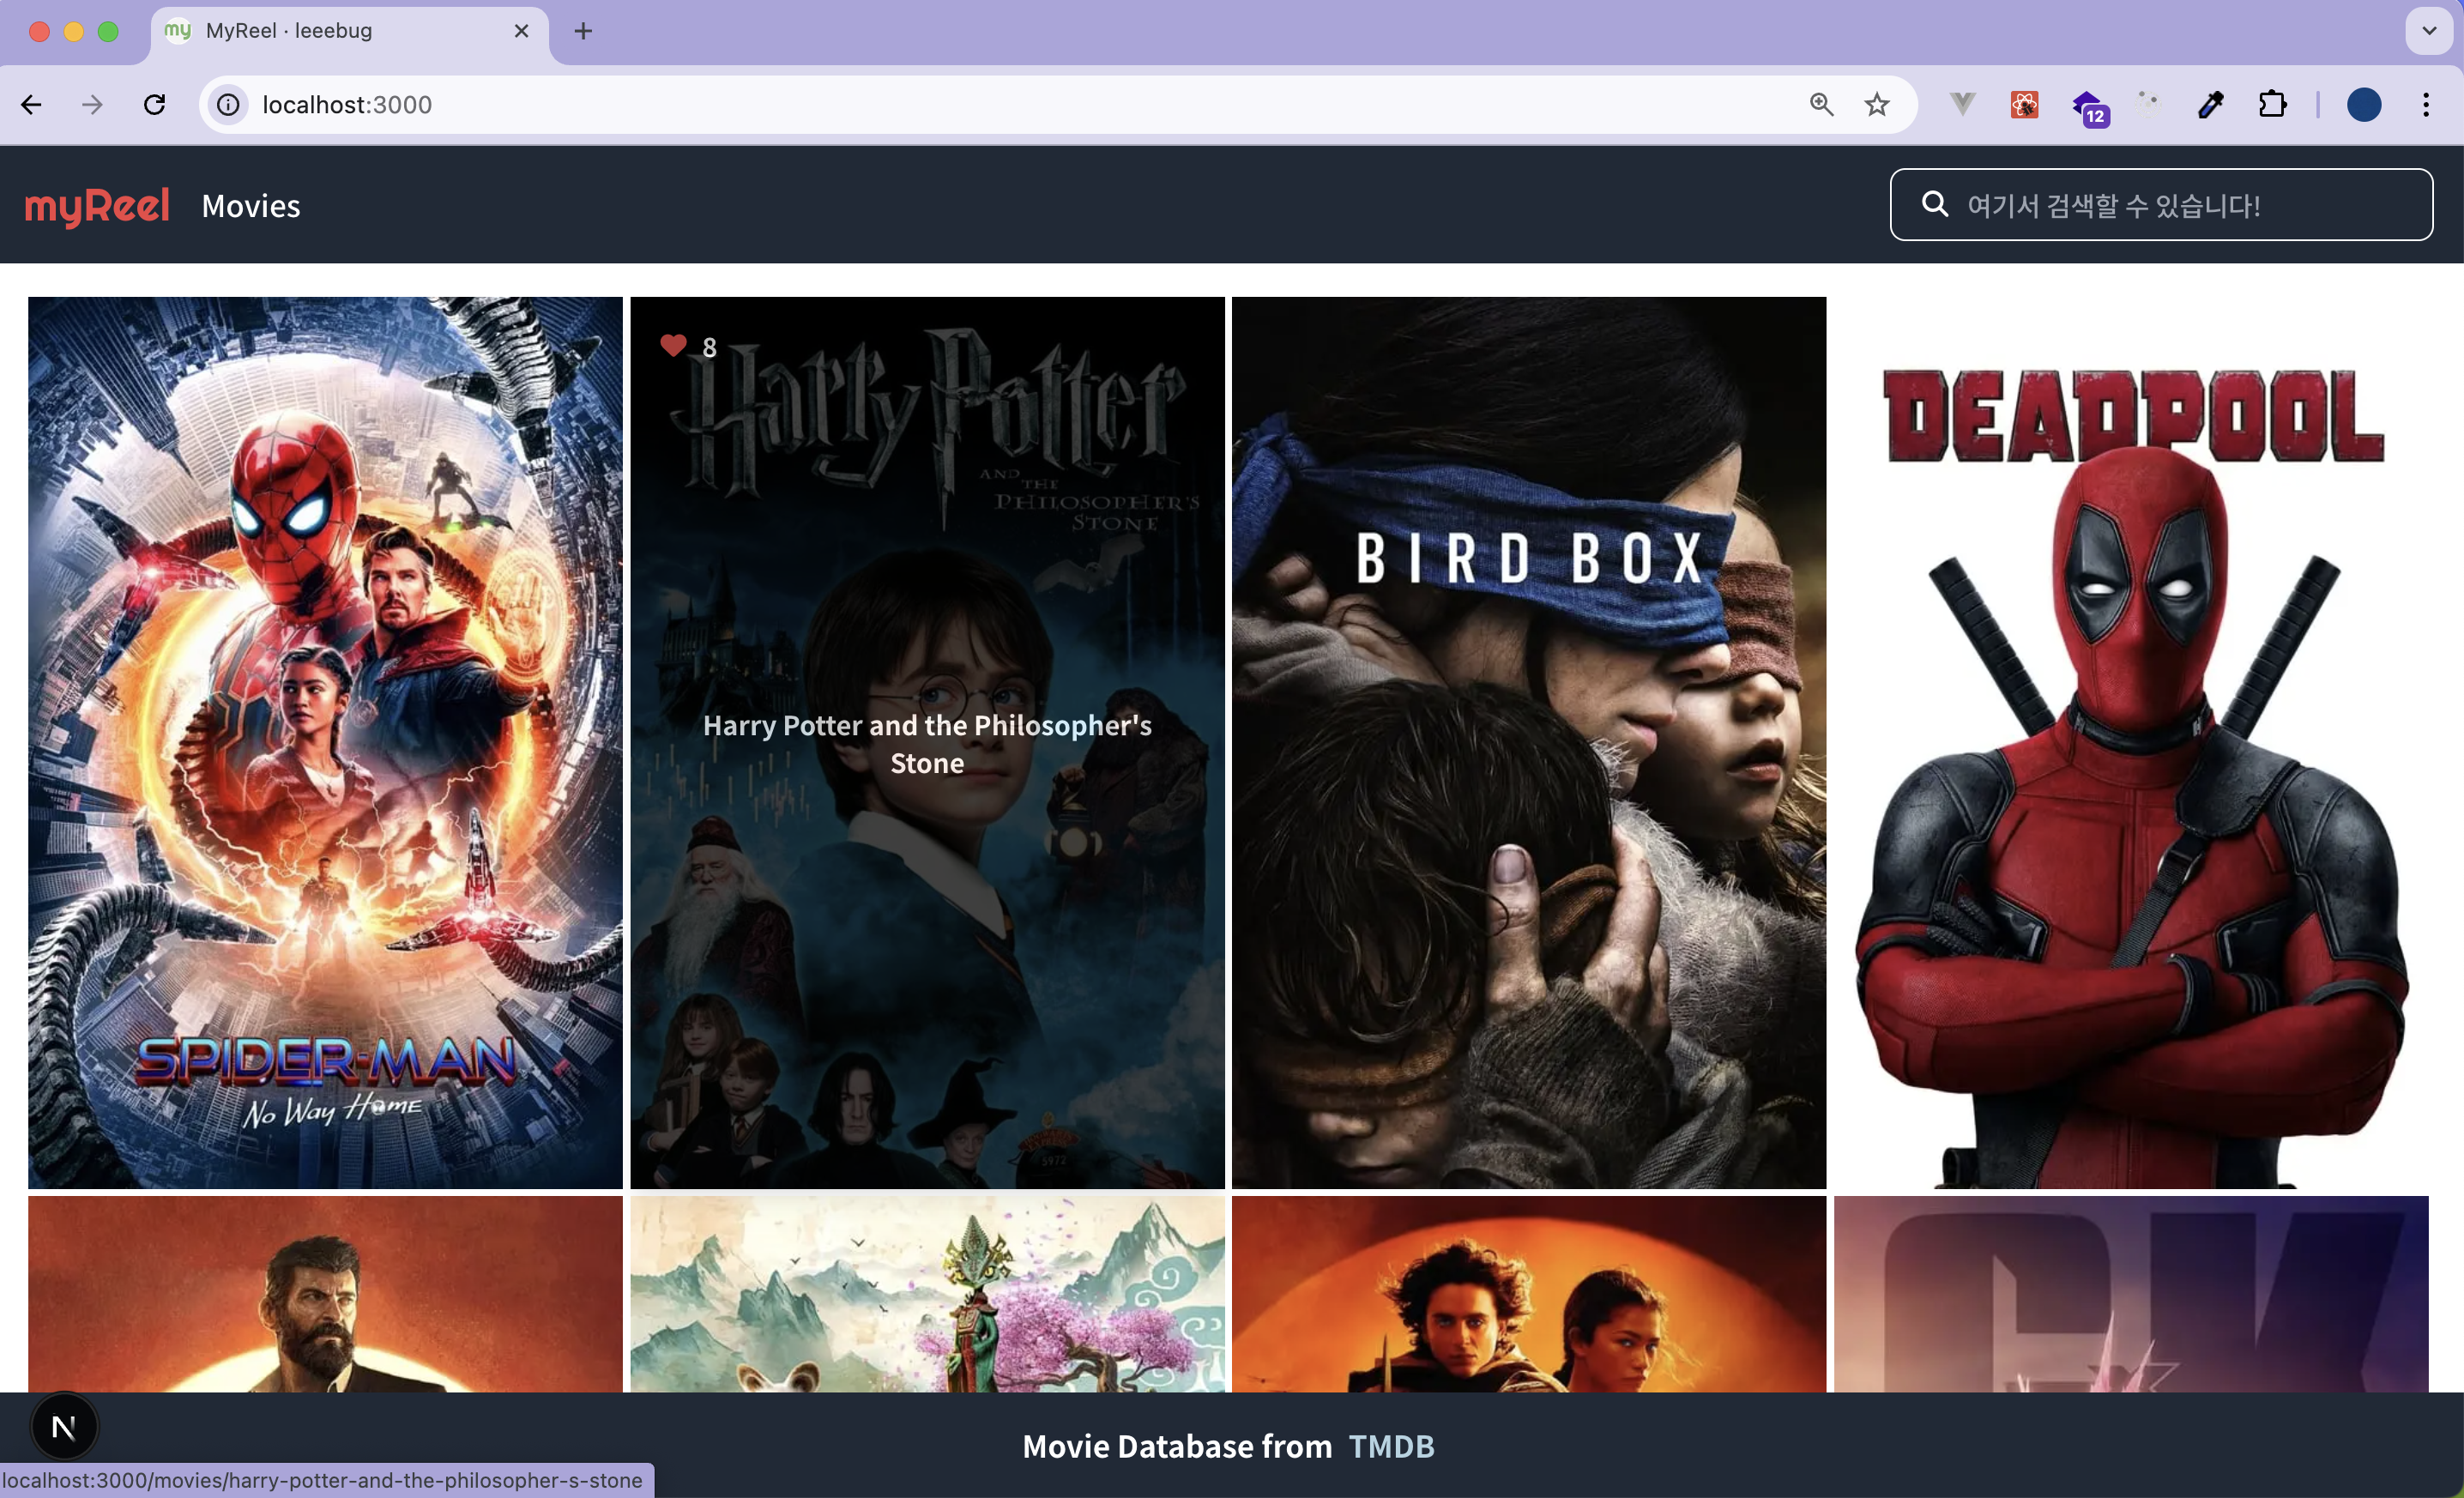Click the myReel logo

coord(97,206)
